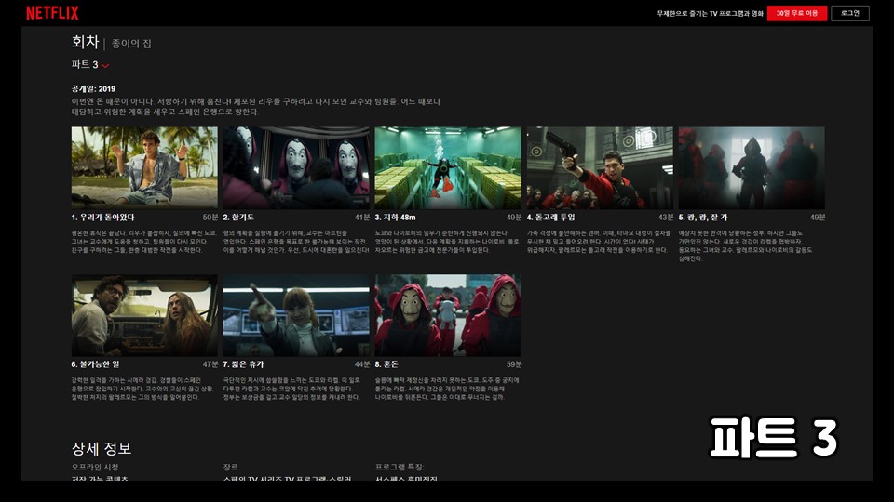This screenshot has height=502, width=894.
Task: Click episode title 8. 혼돈
Action: point(386,364)
